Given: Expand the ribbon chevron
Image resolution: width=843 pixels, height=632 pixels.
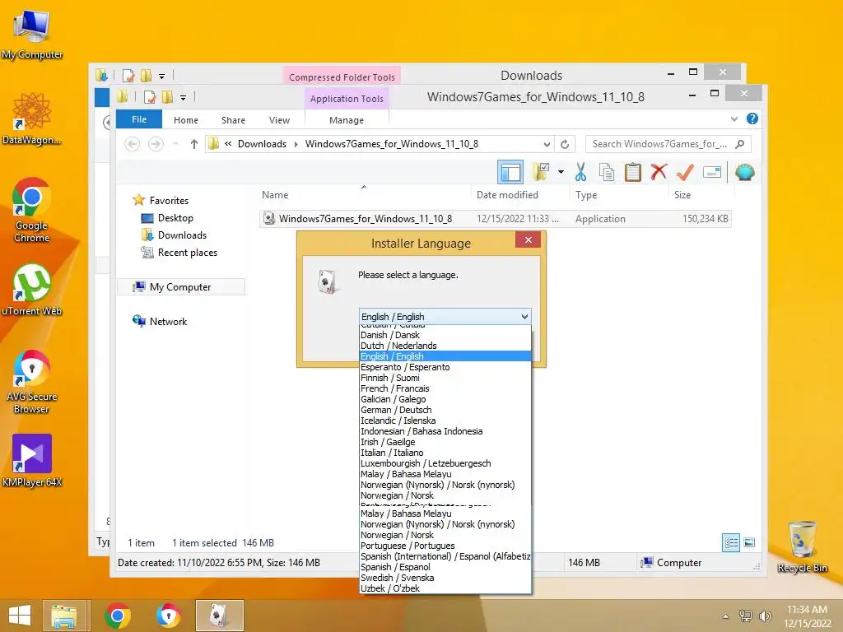Looking at the screenshot, I should [734, 118].
